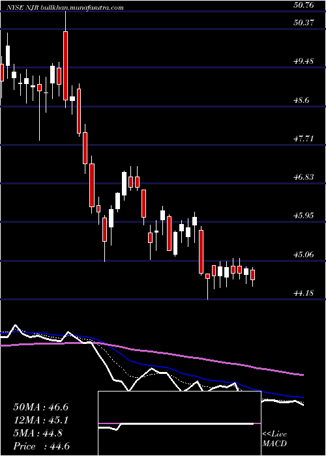Viewport: 326px width, 456px height.
Task: Click the 50MA : 46.6 readout
Action: 40,407
